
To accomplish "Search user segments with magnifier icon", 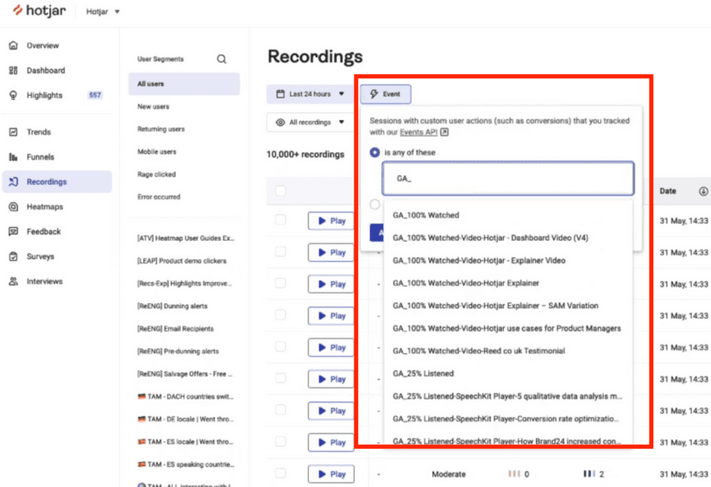I will point(221,59).
